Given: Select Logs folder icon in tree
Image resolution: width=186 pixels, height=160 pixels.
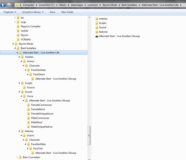Looking at the screenshot, I should 18,22.
